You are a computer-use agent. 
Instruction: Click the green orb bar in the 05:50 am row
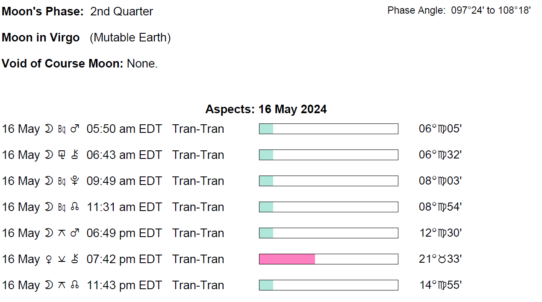click(266, 129)
